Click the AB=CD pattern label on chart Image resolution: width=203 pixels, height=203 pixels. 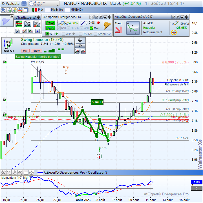point(97,102)
